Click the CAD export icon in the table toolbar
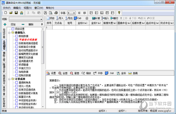 click(x=77, y=18)
